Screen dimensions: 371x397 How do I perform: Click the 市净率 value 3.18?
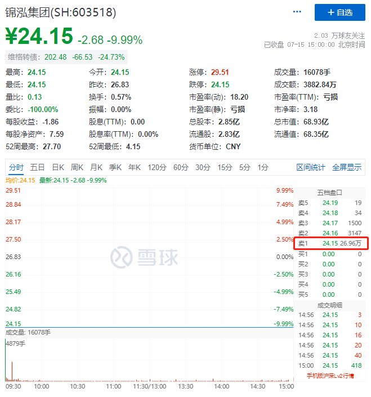point(311,109)
